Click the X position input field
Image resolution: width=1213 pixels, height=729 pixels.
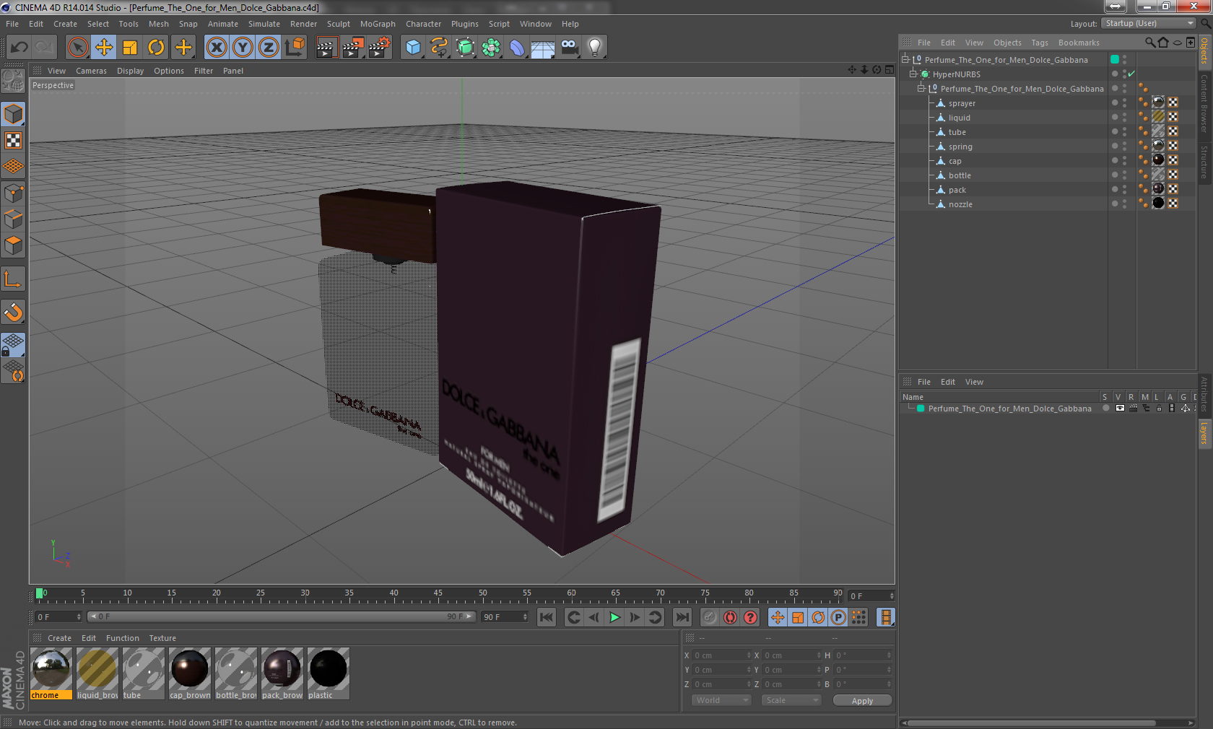722,655
